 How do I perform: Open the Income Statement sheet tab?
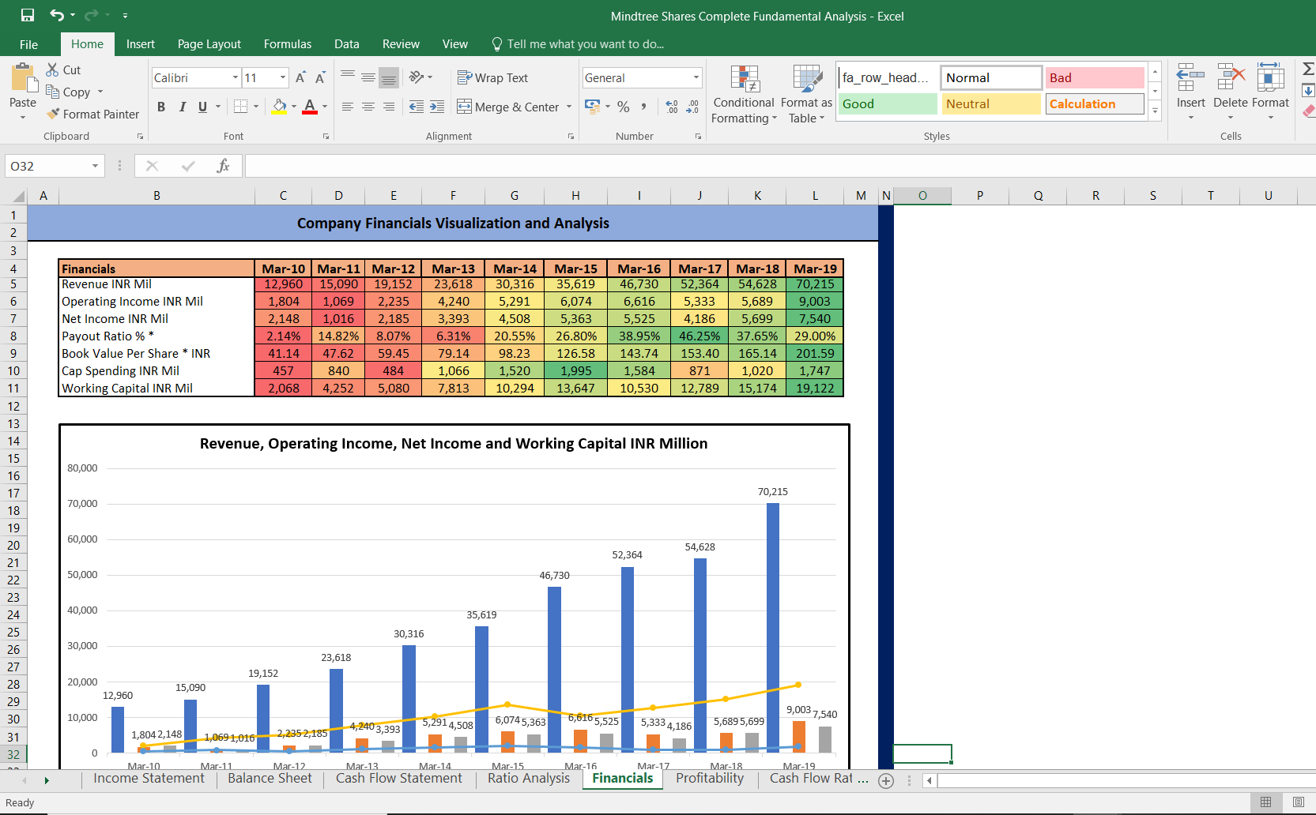point(149,779)
